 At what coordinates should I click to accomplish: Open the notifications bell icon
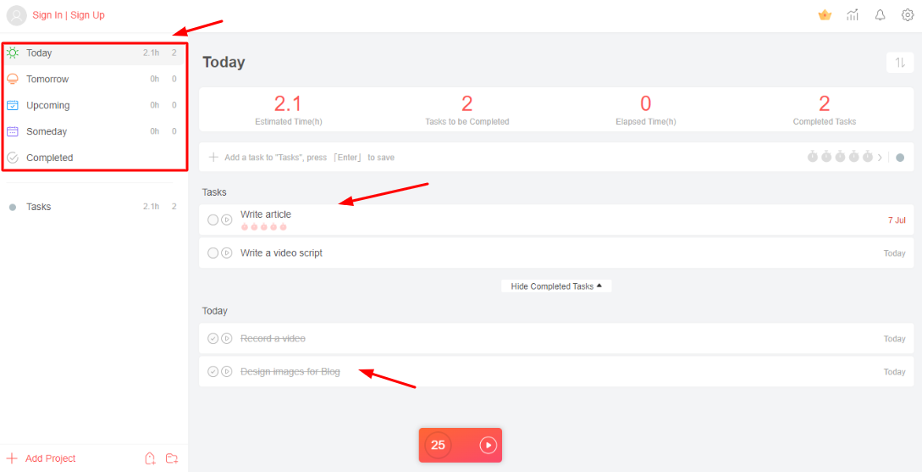[x=880, y=15]
